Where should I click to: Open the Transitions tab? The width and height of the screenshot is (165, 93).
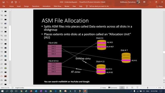[36, 6]
